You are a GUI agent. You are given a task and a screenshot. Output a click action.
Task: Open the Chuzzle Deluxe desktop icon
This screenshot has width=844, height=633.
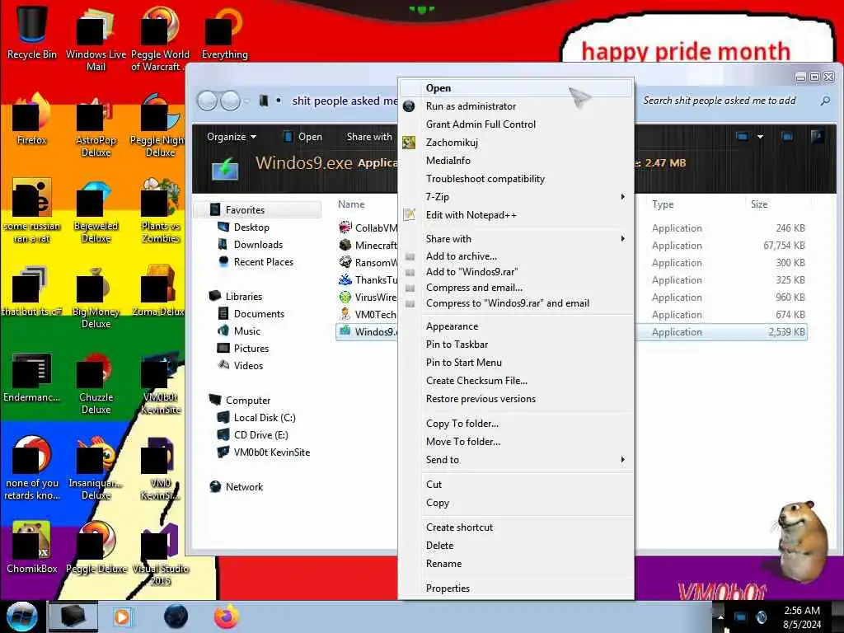click(96, 383)
